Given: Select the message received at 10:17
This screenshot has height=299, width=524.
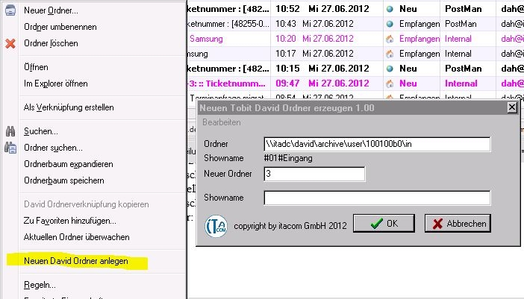Looking at the screenshot, I should pyautogui.click(x=355, y=54).
